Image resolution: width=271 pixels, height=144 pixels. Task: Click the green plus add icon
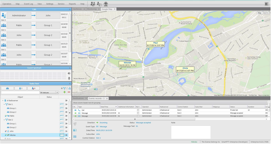tap(64, 92)
